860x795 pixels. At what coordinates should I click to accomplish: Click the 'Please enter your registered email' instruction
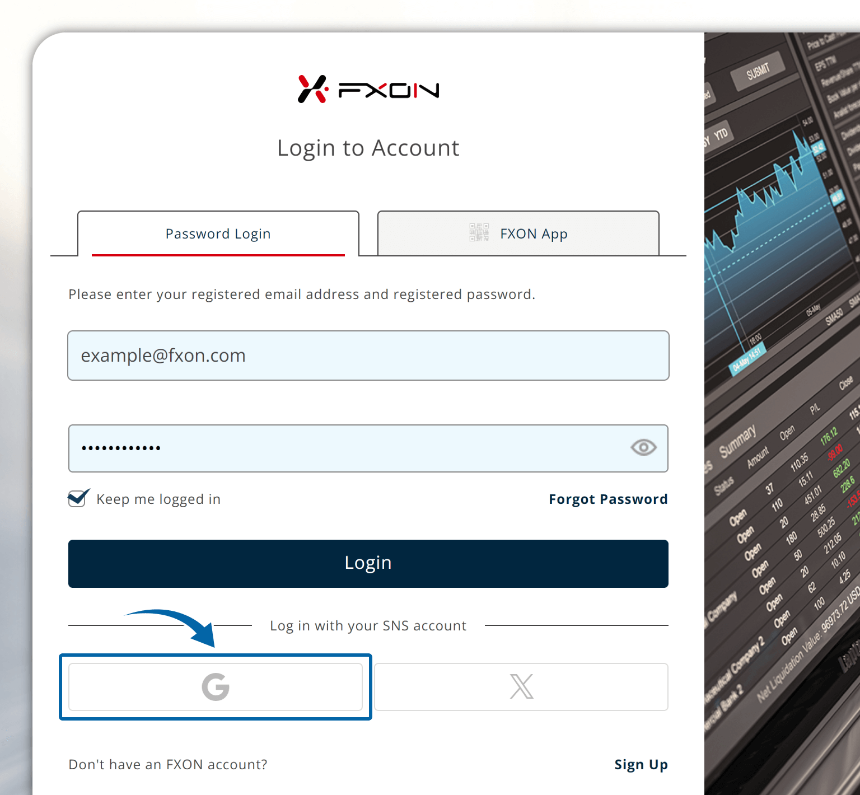(302, 294)
